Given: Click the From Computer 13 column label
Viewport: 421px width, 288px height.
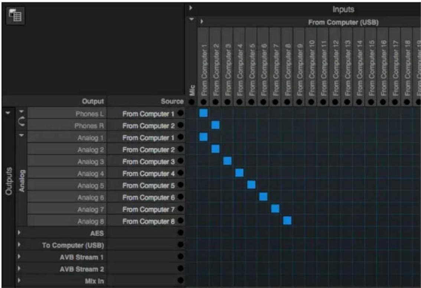Looking at the screenshot, I should (347, 68).
